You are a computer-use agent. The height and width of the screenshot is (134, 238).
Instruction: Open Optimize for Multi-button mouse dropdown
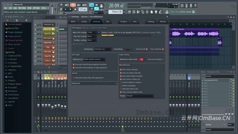[94, 59]
